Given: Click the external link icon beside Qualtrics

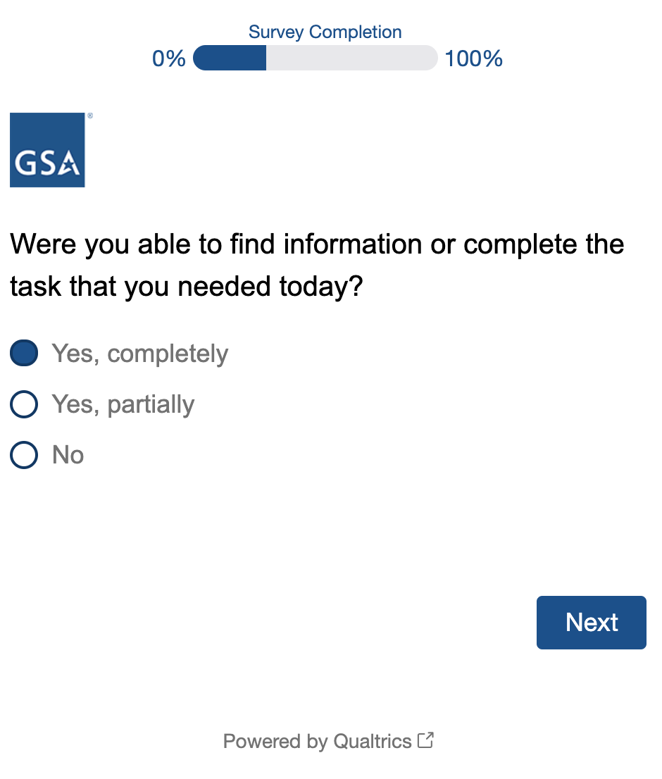Looking at the screenshot, I should (425, 740).
